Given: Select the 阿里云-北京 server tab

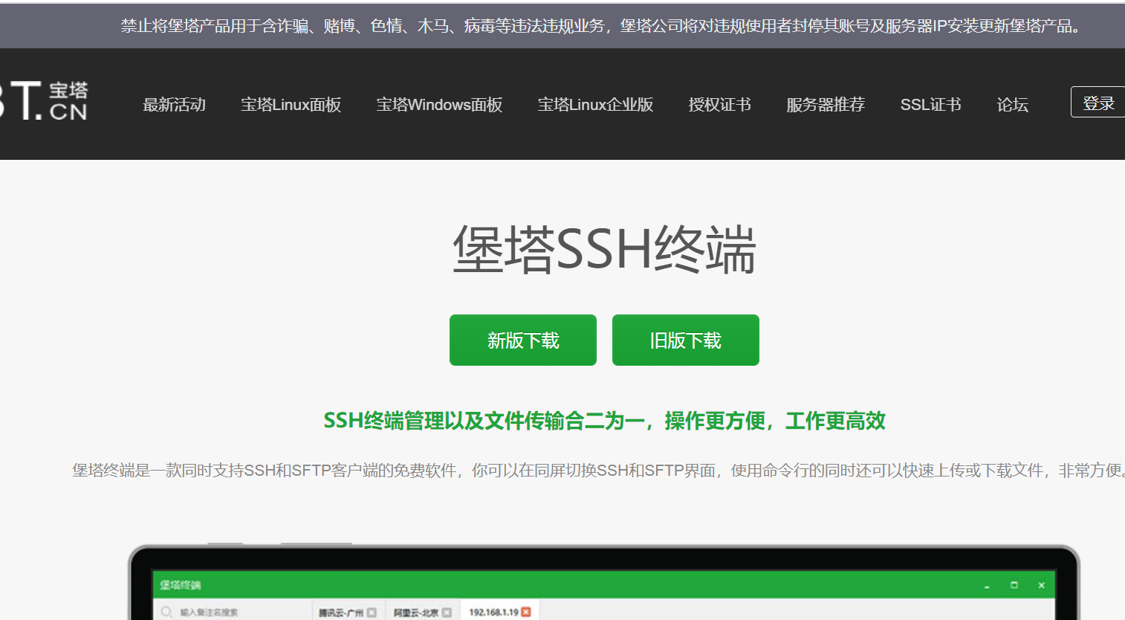Looking at the screenshot, I should tap(415, 610).
